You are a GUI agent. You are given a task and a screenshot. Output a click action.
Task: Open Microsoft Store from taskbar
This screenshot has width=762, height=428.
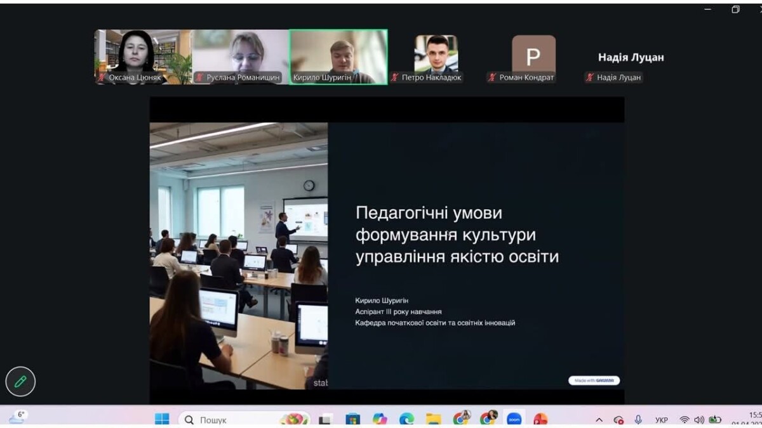click(x=352, y=419)
